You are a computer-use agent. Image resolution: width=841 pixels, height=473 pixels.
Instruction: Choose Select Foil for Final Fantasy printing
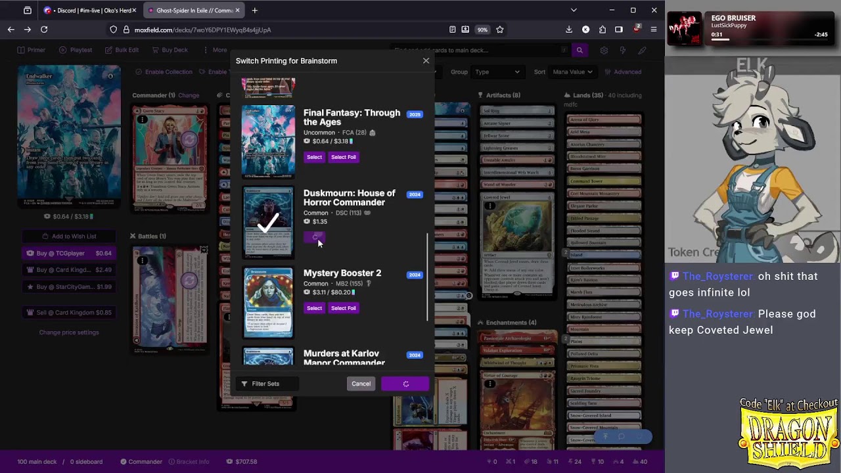click(x=344, y=157)
